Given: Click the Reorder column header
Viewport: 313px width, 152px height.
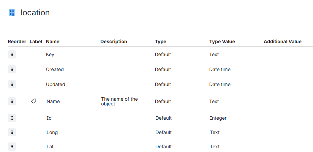Looking at the screenshot, I should tap(17, 41).
